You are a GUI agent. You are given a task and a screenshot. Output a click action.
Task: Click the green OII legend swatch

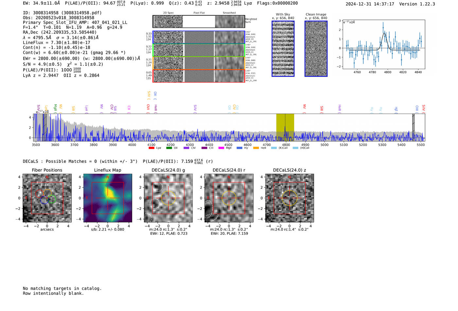[169, 148]
